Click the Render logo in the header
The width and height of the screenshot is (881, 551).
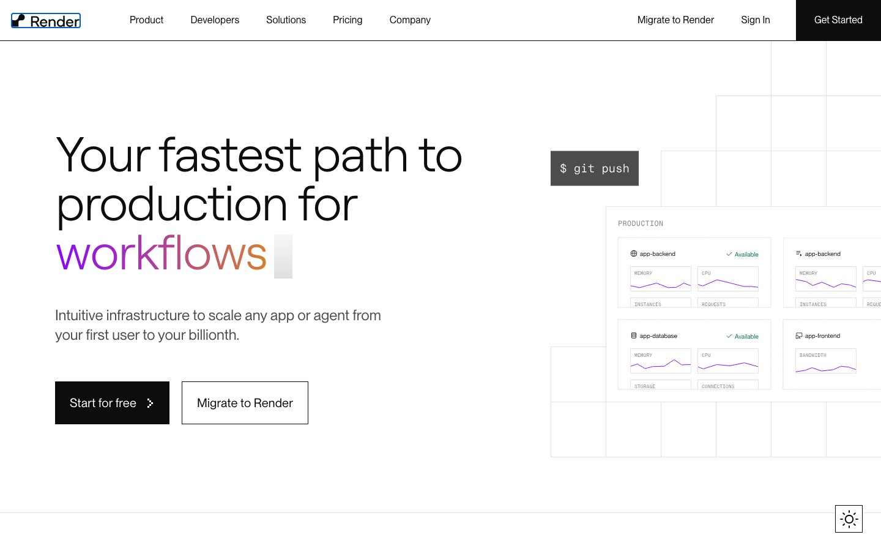point(46,21)
